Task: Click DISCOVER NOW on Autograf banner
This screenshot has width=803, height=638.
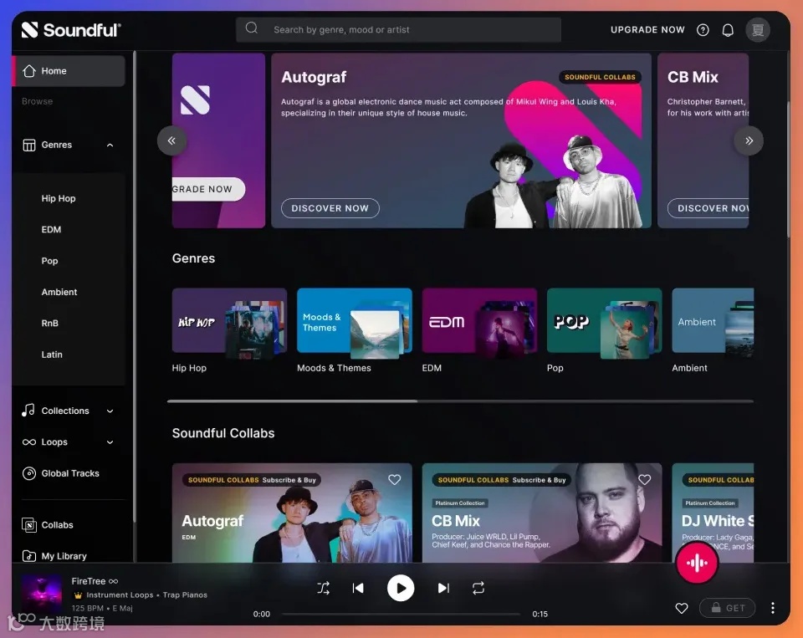Action: [x=330, y=208]
